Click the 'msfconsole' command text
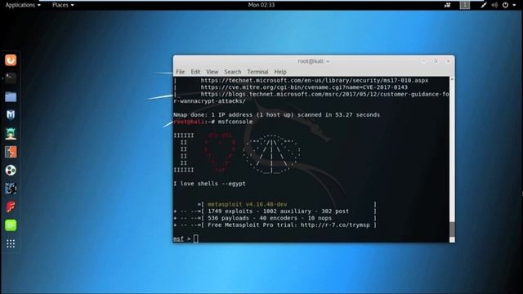The height and width of the screenshot is (294, 523). pos(235,122)
